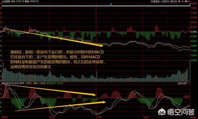Click the blue diamond marker at right edge
The image size is (198, 119).
tap(190, 4)
